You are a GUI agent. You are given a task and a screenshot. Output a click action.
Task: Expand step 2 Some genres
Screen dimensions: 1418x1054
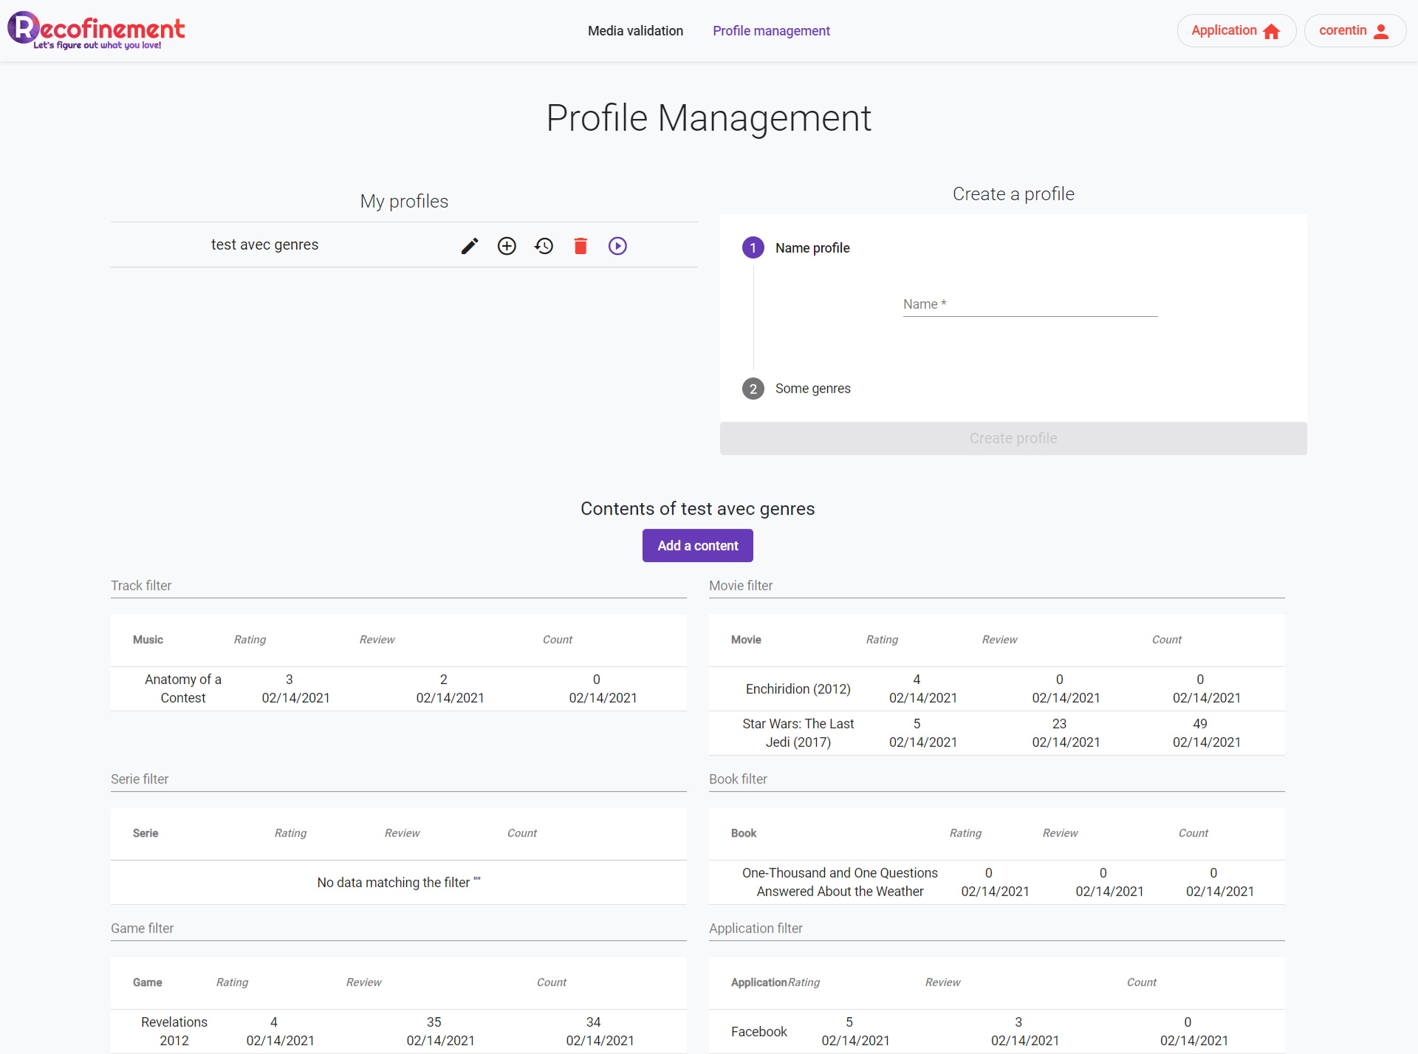click(x=812, y=389)
